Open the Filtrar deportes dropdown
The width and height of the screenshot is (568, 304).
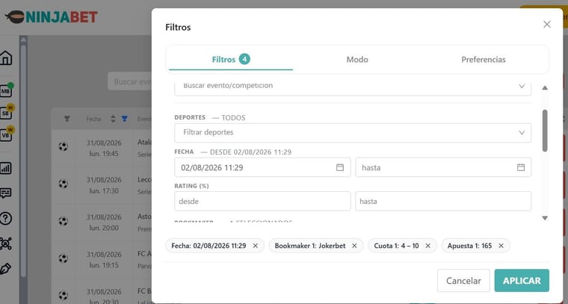[x=353, y=132]
